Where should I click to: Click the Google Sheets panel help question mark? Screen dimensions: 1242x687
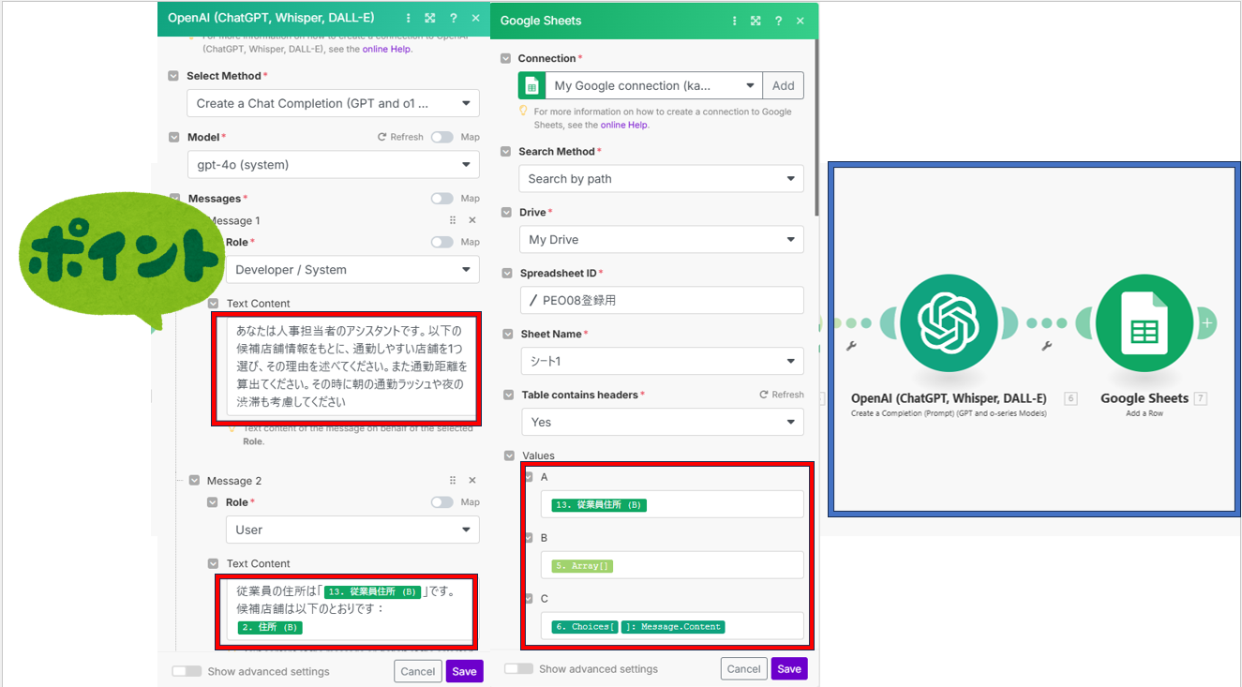(x=779, y=20)
